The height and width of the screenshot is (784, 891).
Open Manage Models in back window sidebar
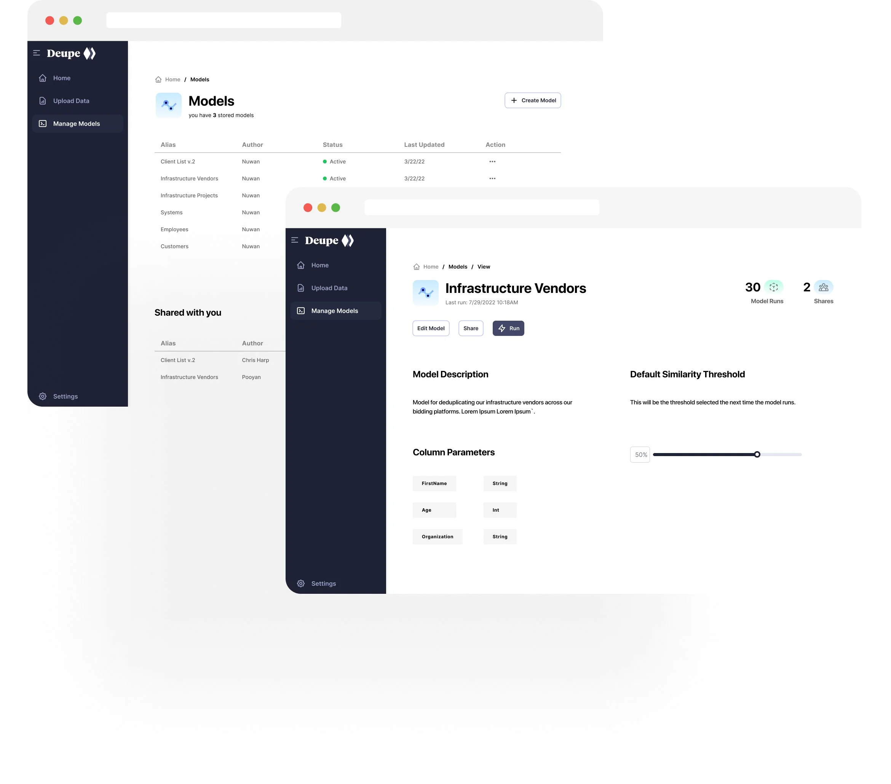point(77,124)
